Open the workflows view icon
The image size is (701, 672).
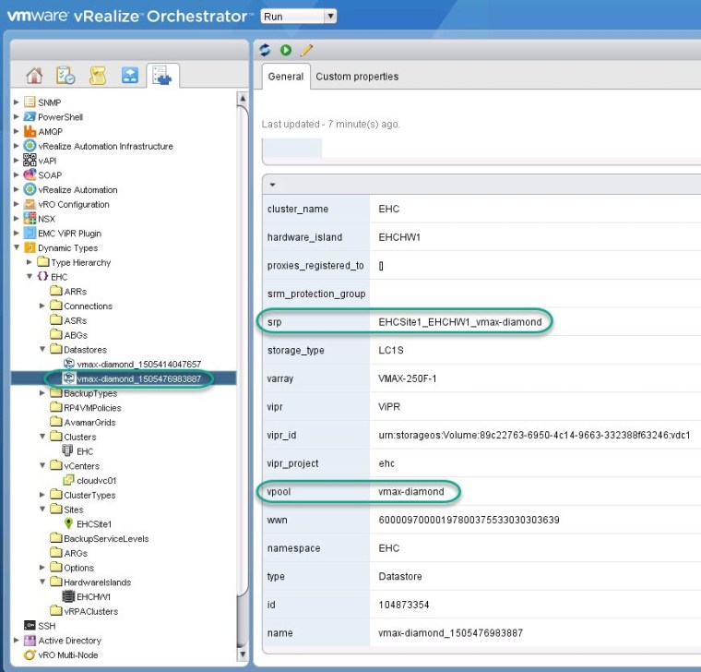(x=129, y=76)
